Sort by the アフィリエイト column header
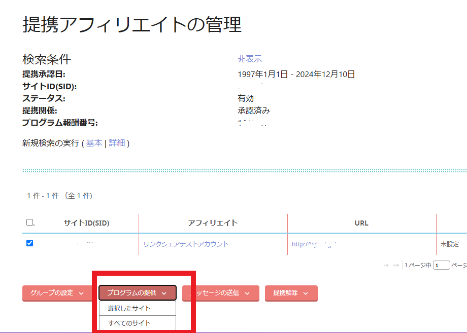 point(213,223)
